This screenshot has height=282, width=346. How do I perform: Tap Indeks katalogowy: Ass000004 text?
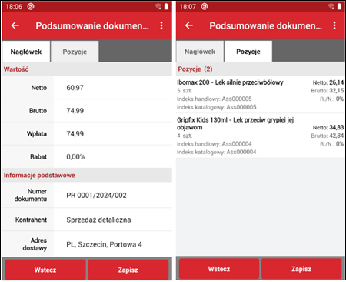(x=216, y=152)
